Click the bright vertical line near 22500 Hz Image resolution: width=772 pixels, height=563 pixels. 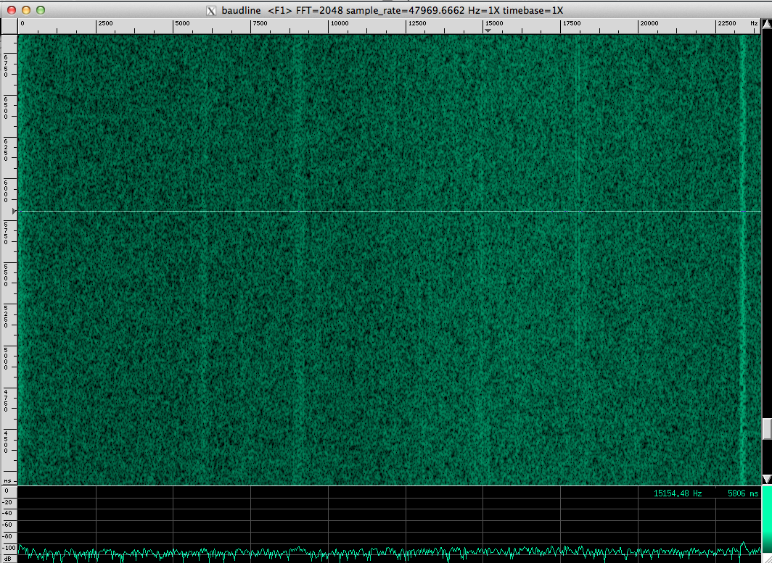tap(742, 254)
